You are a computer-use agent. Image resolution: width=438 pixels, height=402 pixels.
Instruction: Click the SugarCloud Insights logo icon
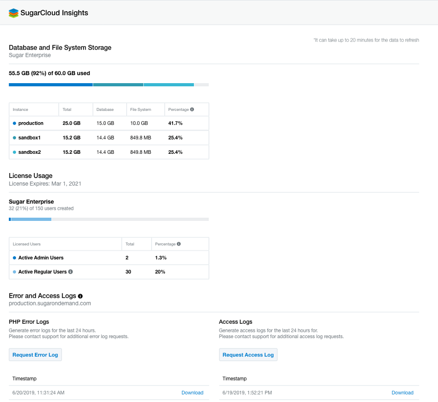[14, 13]
